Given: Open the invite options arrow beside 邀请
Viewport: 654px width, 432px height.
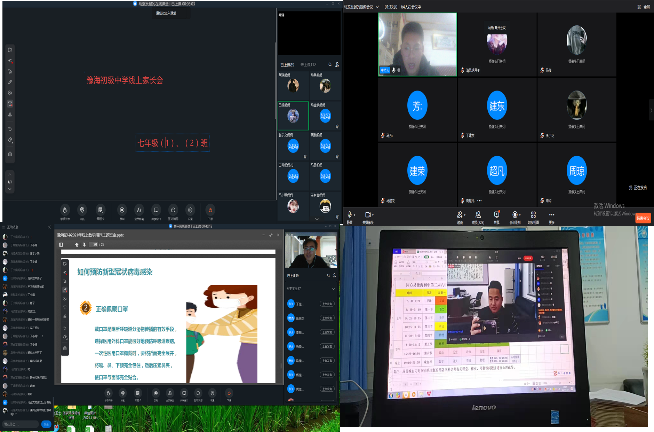Looking at the screenshot, I should click(465, 215).
